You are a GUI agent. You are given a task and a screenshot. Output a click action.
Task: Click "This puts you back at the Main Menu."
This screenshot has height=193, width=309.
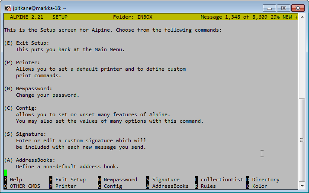[x=71, y=49]
